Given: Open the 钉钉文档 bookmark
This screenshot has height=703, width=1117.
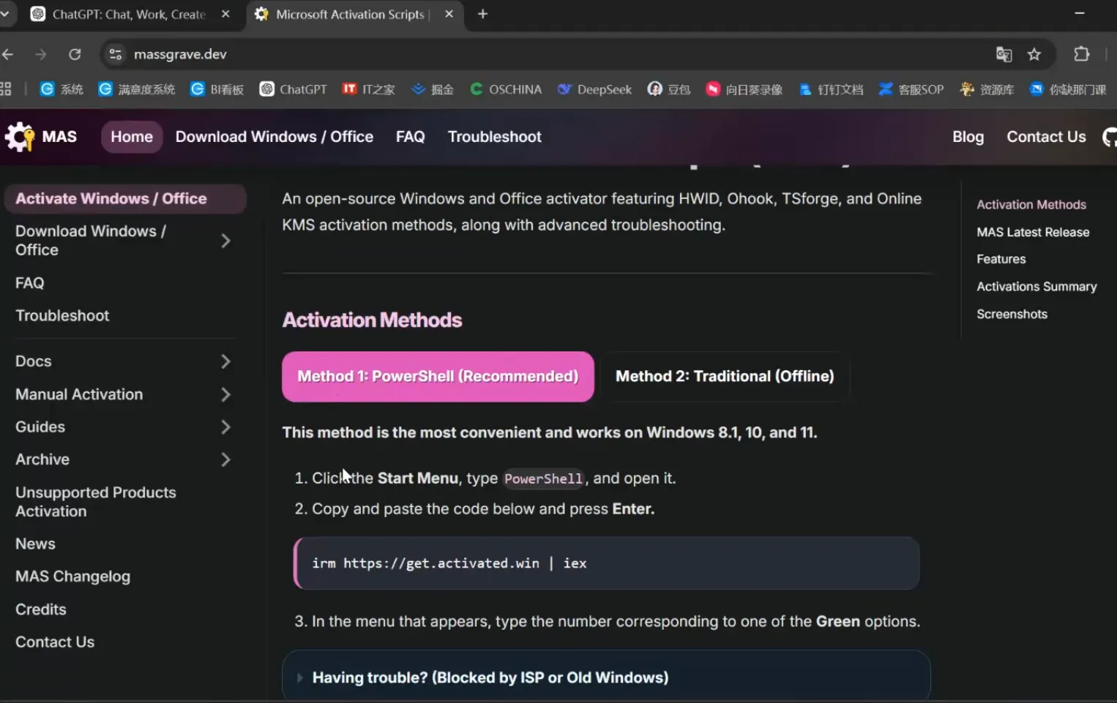Looking at the screenshot, I should click(x=831, y=89).
